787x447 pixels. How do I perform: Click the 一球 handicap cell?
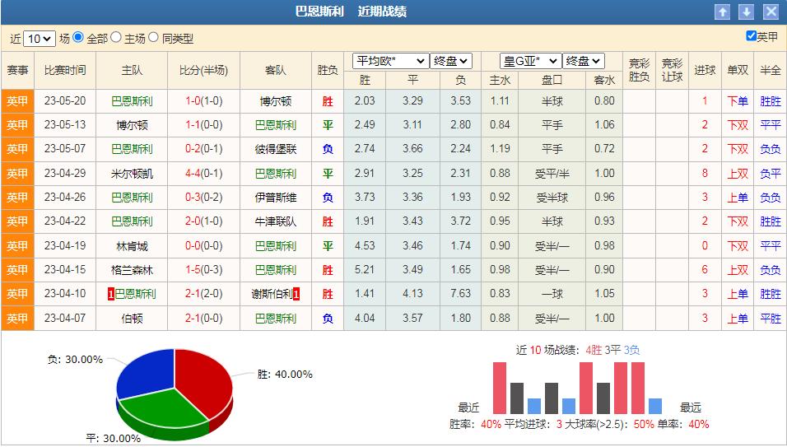pyautogui.click(x=552, y=294)
